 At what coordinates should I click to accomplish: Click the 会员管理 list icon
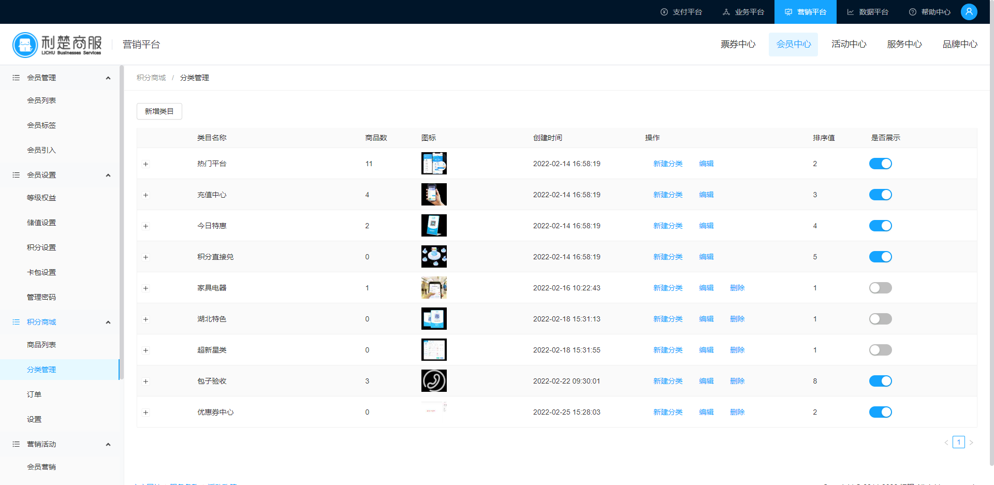click(x=16, y=78)
